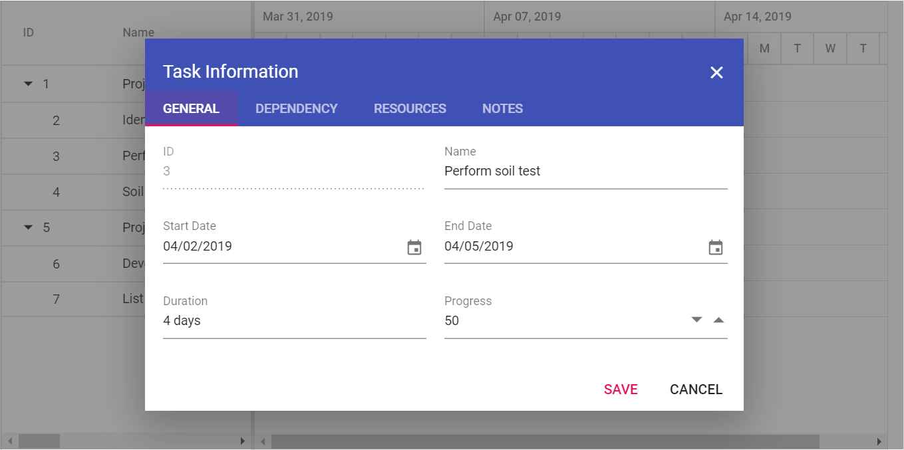Collapse the row with ID 5

[28, 227]
